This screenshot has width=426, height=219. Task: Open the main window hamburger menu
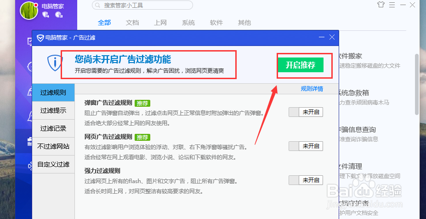click(392, 5)
